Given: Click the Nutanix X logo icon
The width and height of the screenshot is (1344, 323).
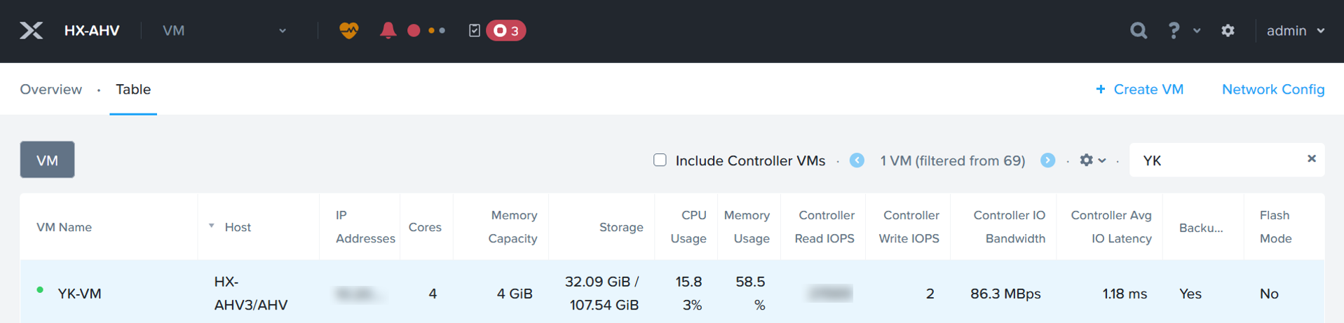Looking at the screenshot, I should click(x=32, y=30).
